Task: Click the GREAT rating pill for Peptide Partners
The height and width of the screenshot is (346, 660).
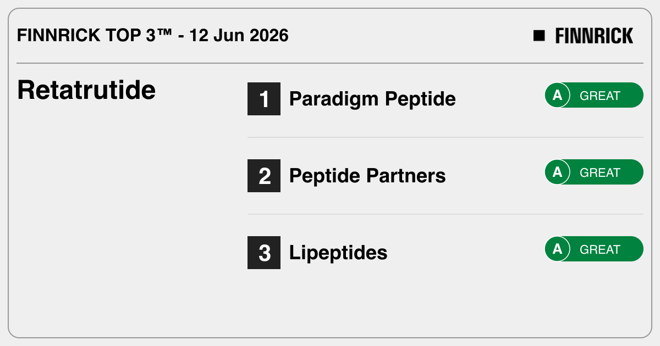Action: click(x=594, y=172)
